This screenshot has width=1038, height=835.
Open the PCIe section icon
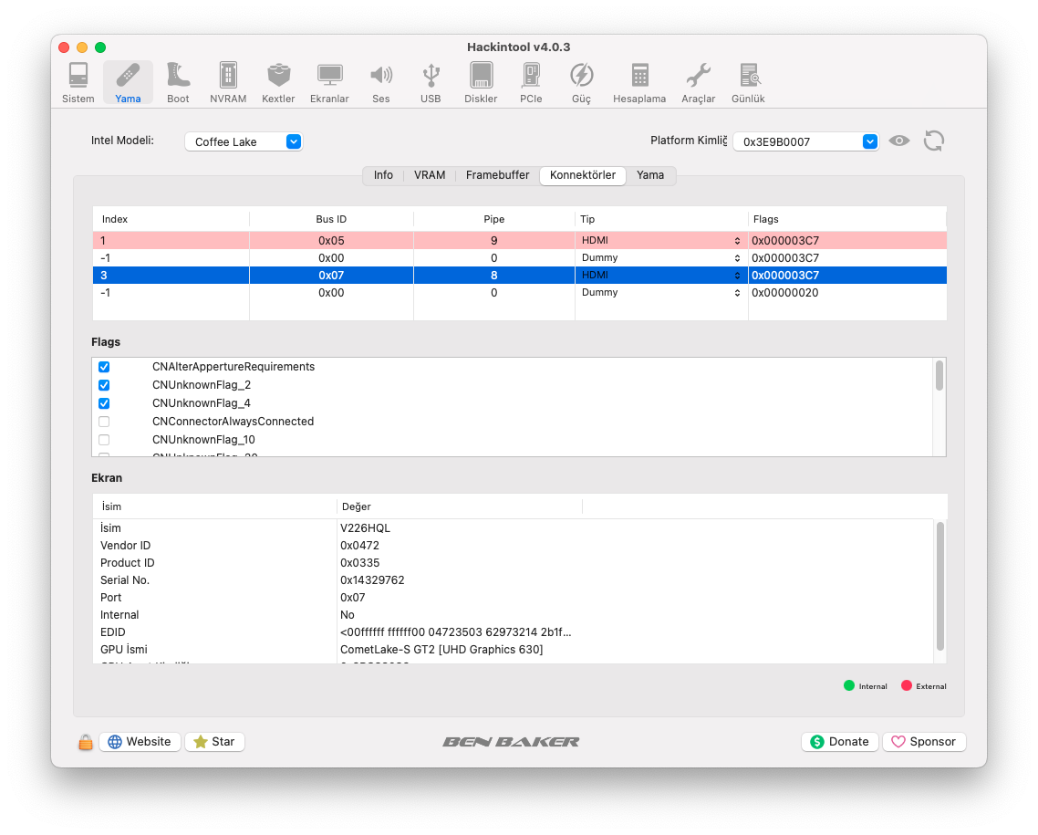click(x=531, y=82)
